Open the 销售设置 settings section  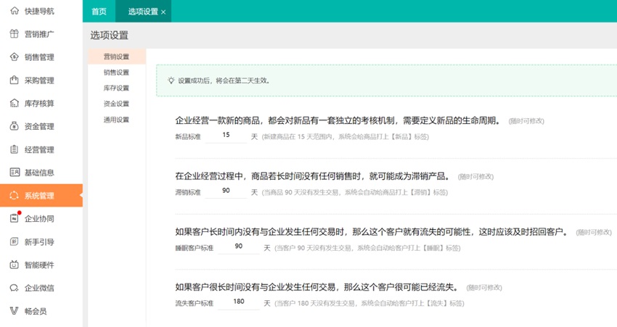[x=116, y=73]
